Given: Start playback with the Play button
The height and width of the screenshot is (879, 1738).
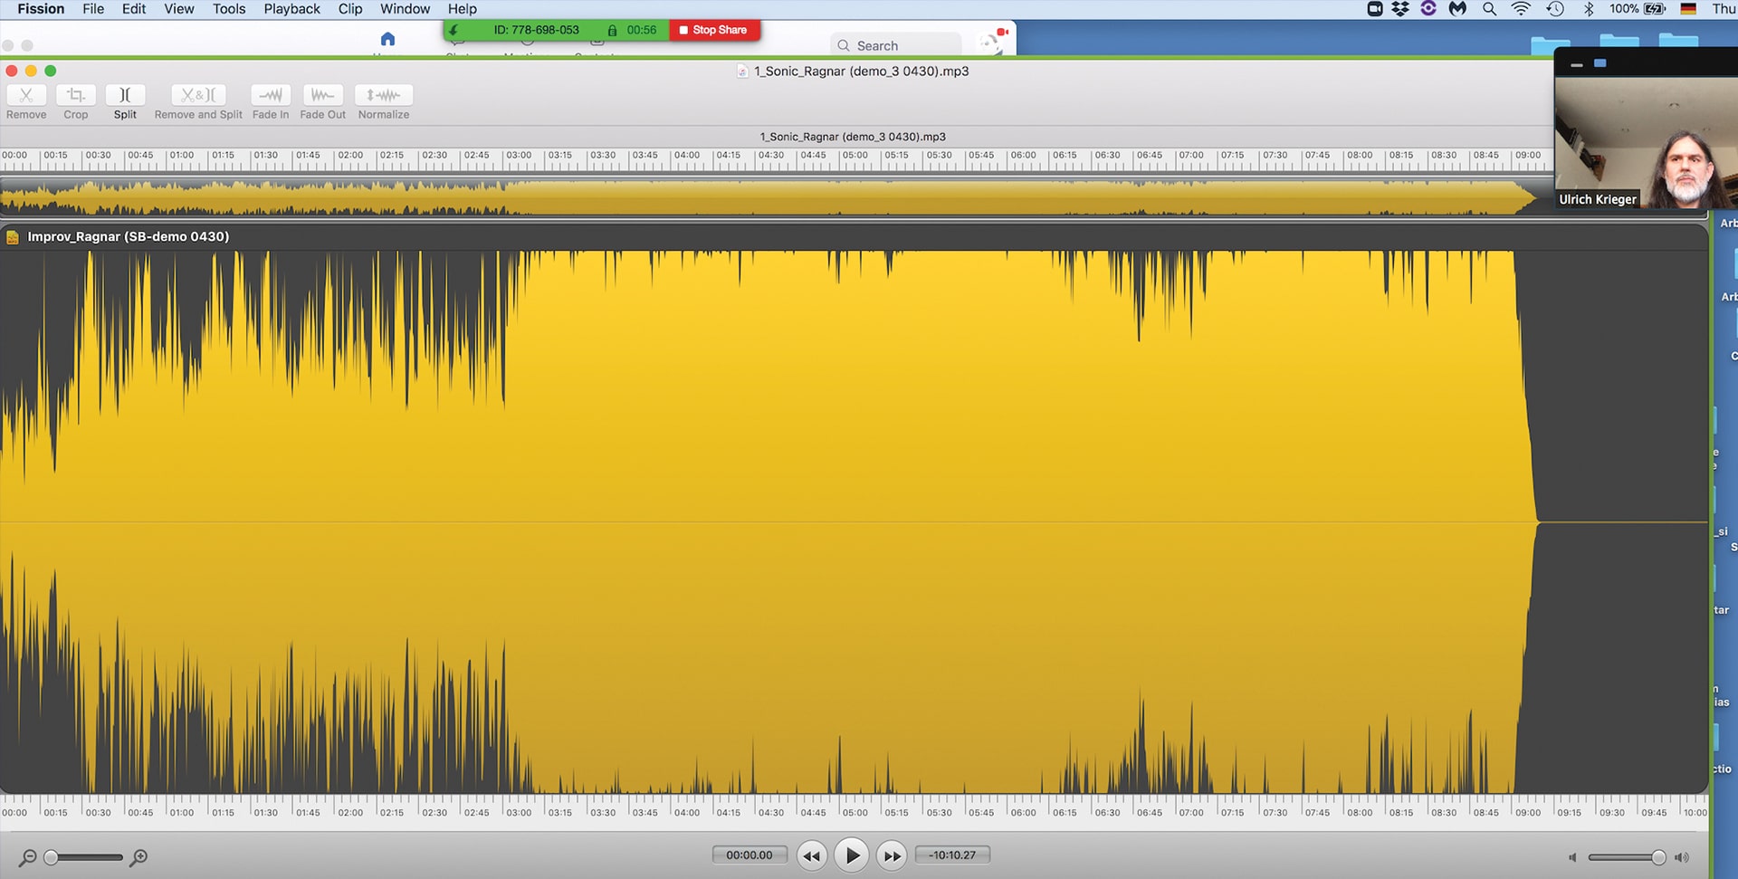Looking at the screenshot, I should (x=852, y=855).
